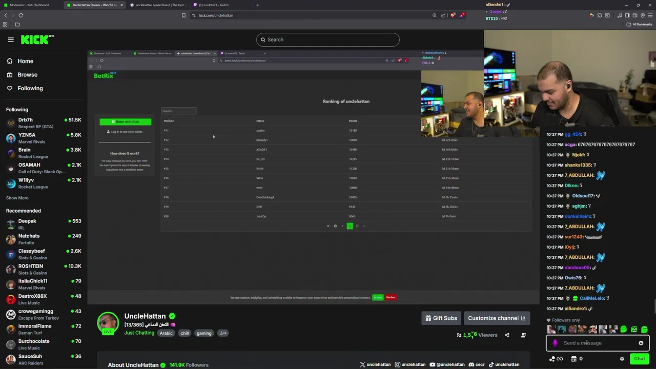Open CallMeLelo's profile in chat
Image resolution: width=656 pixels, height=369 pixels.
(592, 298)
